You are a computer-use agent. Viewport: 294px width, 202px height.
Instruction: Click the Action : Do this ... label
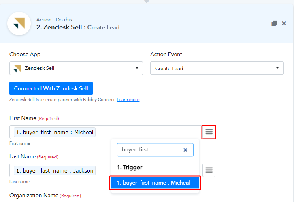click(x=58, y=20)
